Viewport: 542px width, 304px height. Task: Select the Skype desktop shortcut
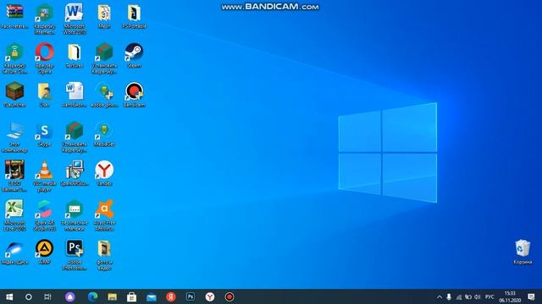(x=44, y=134)
